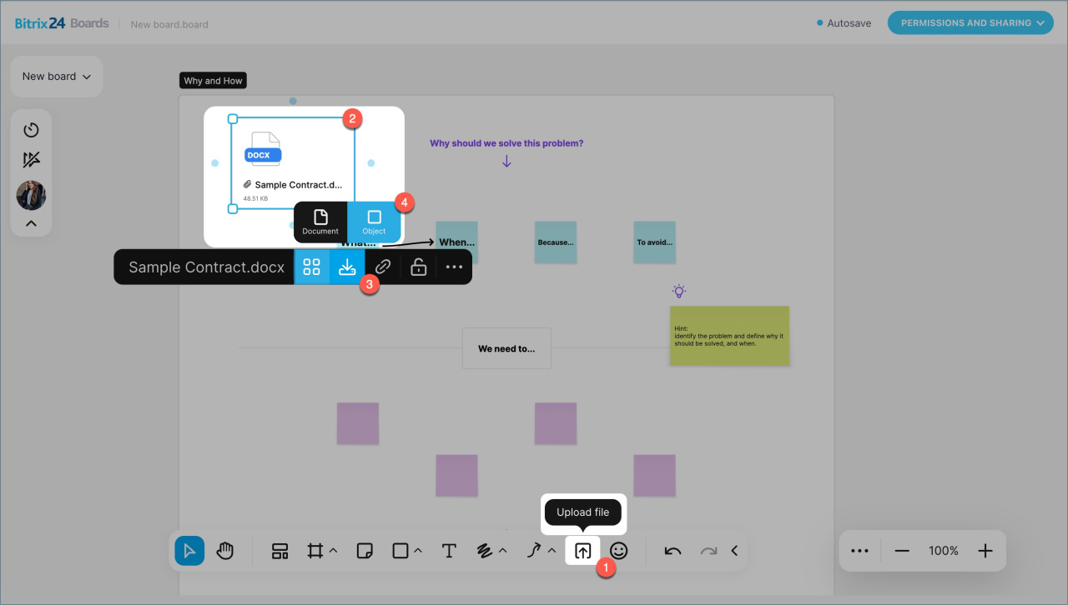1068x605 pixels.
Task: Copy link to Sample Contract file
Action: (x=383, y=267)
